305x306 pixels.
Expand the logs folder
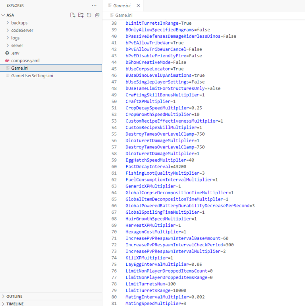pyautogui.click(x=15, y=38)
